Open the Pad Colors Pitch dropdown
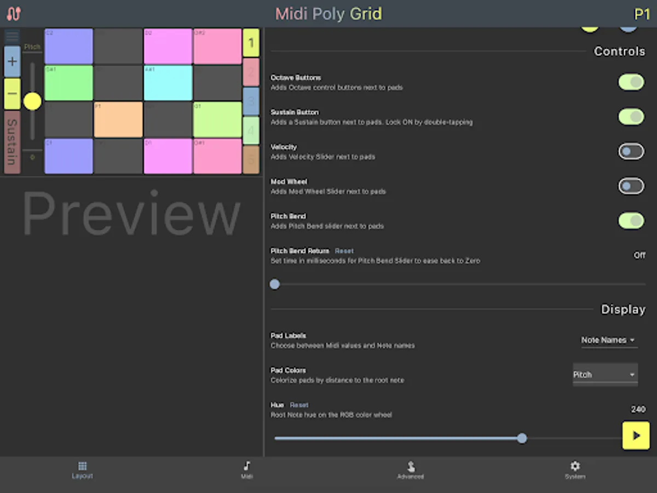Image resolution: width=657 pixels, height=493 pixels. pos(605,375)
